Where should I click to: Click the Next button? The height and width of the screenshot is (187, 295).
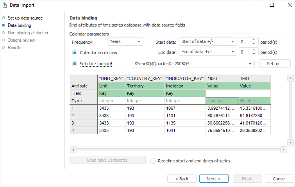(213, 179)
